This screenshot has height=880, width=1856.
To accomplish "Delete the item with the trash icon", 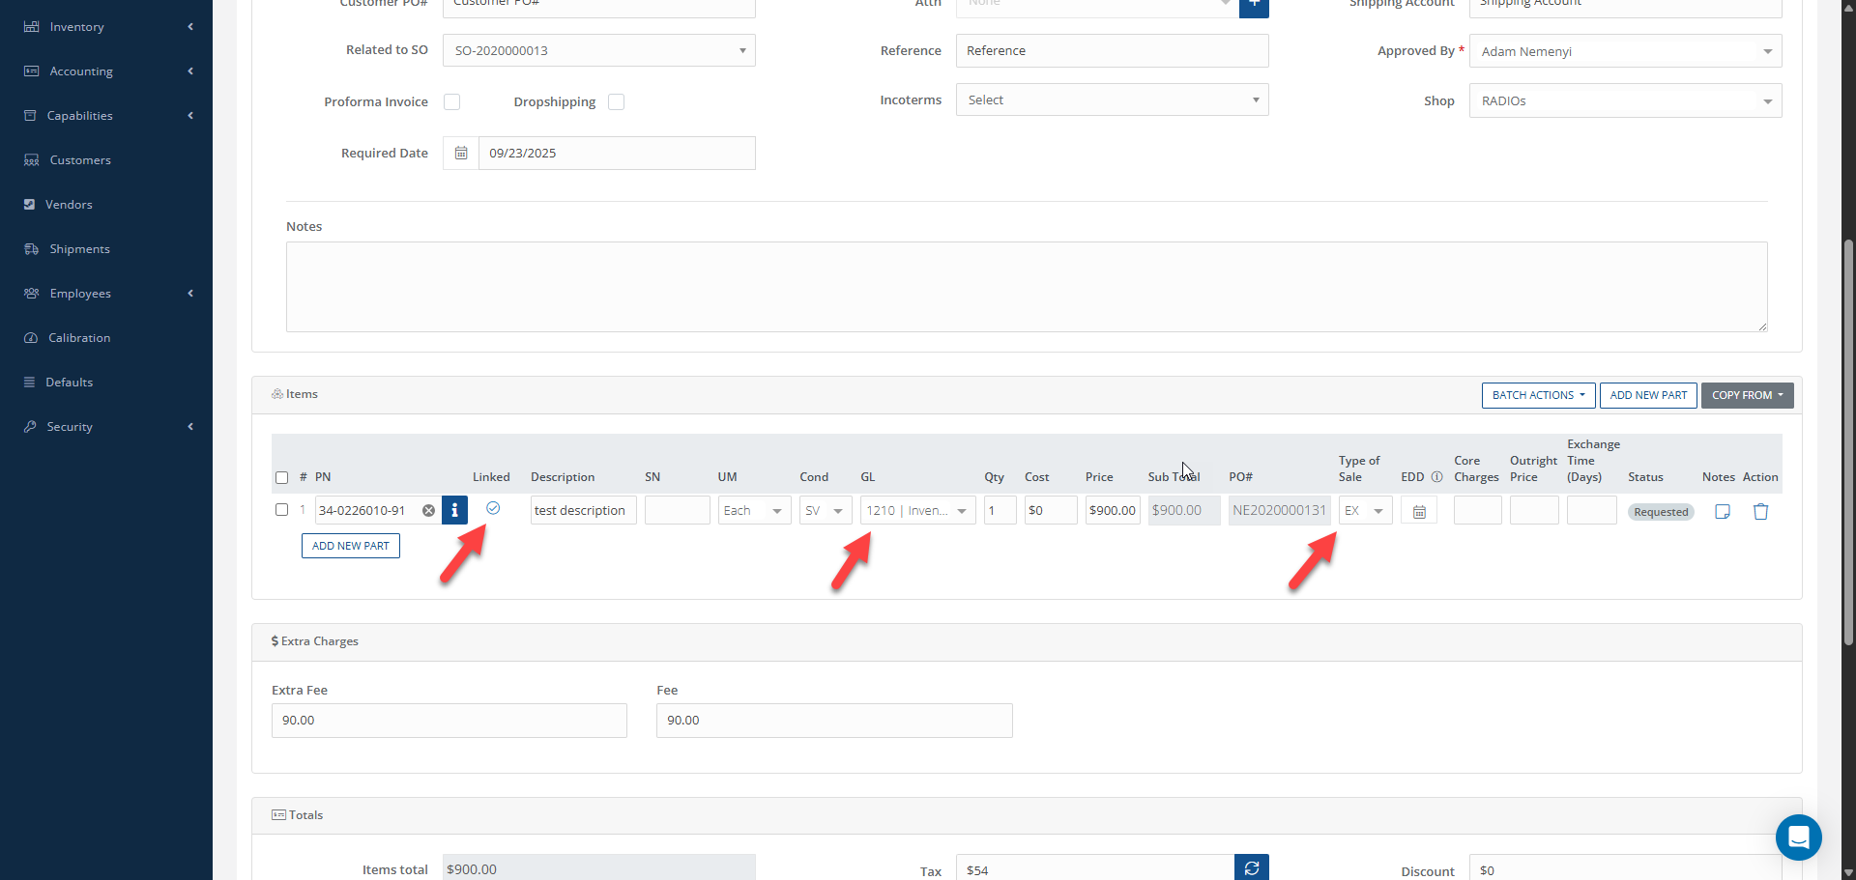I will click(1760, 512).
